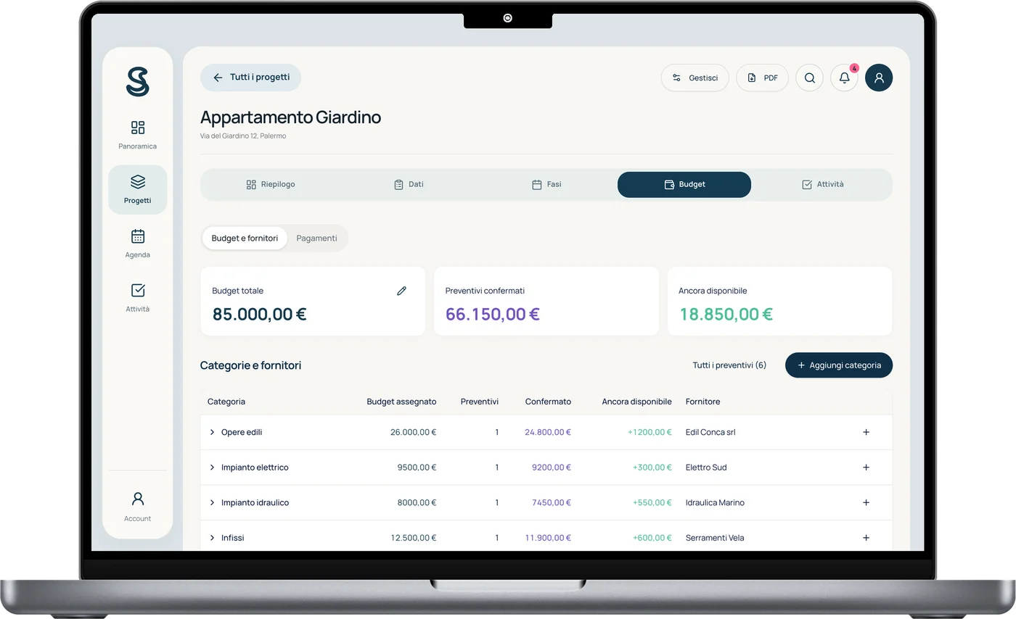
Task: Open the Account page in the sidebar
Action: (138, 507)
